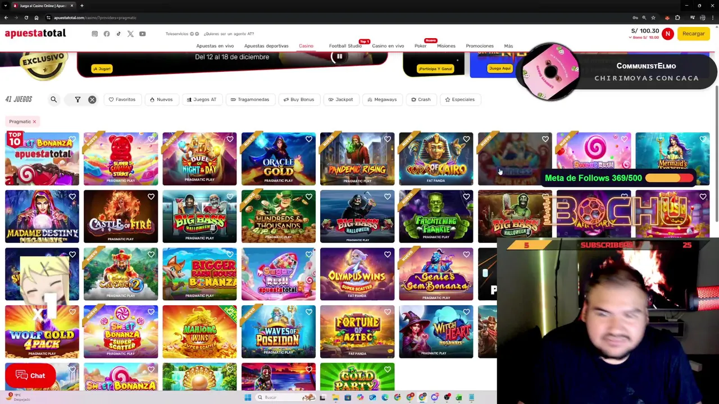Pause the promotional banner carousel
The width and height of the screenshot is (719, 404).
(339, 57)
